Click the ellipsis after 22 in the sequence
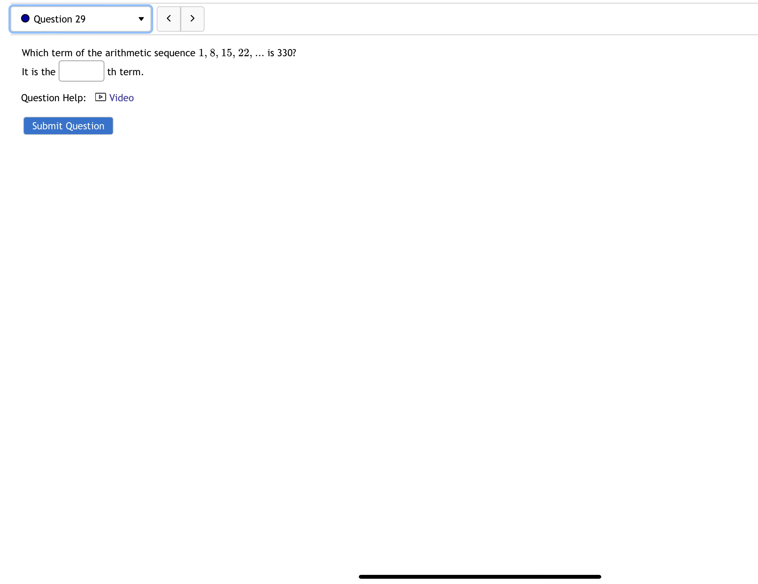758x584 pixels. [259, 53]
